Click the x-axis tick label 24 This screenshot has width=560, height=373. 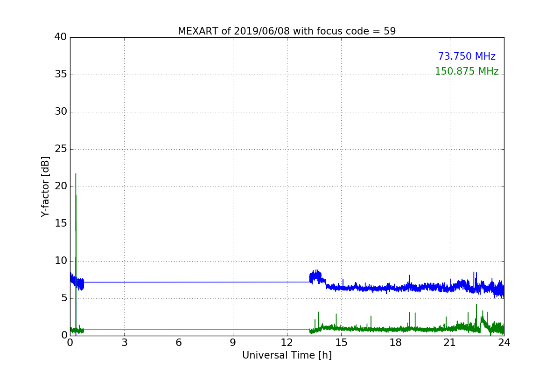(x=504, y=343)
